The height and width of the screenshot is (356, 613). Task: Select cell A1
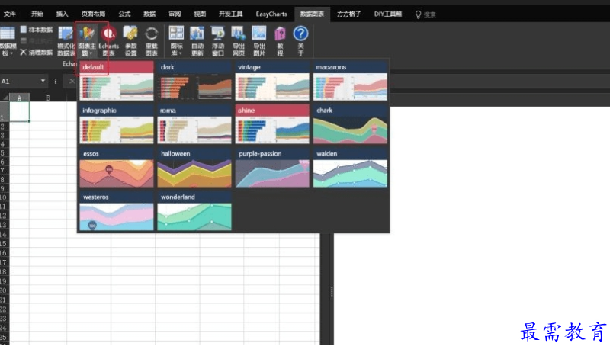pos(19,112)
